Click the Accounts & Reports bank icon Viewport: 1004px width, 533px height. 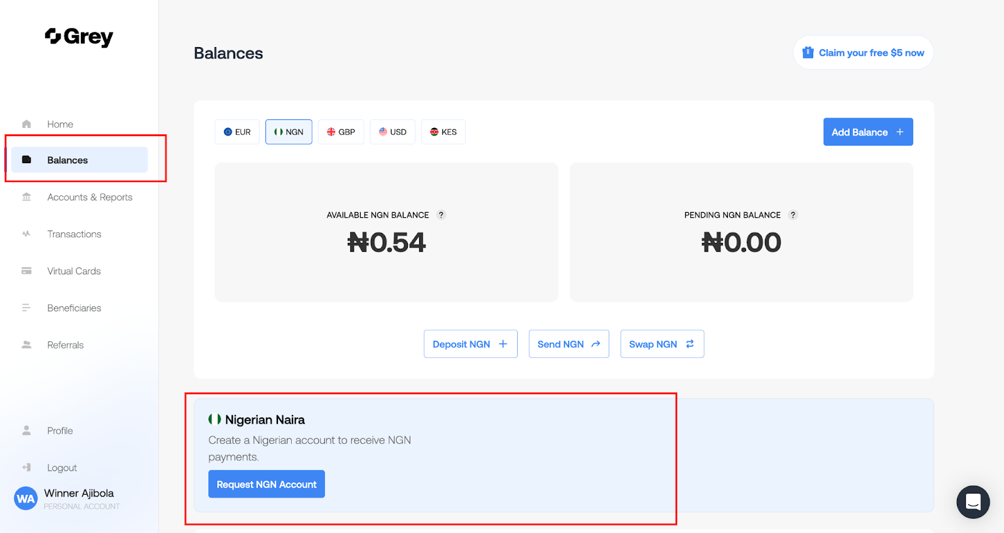(26, 197)
